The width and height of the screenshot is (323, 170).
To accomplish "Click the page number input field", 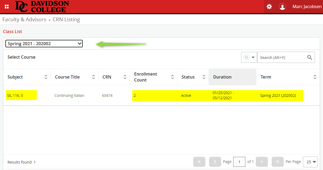I will 239,162.
